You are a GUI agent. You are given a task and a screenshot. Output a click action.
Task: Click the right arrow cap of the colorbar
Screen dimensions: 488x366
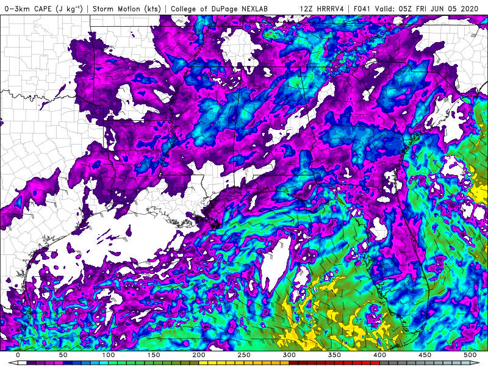(475, 362)
